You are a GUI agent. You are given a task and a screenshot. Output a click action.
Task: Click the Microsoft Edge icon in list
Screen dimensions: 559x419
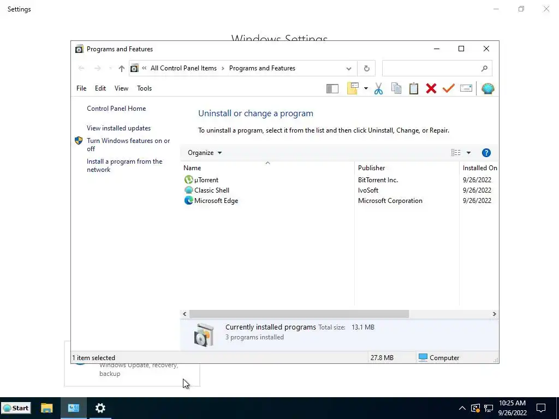click(x=188, y=201)
